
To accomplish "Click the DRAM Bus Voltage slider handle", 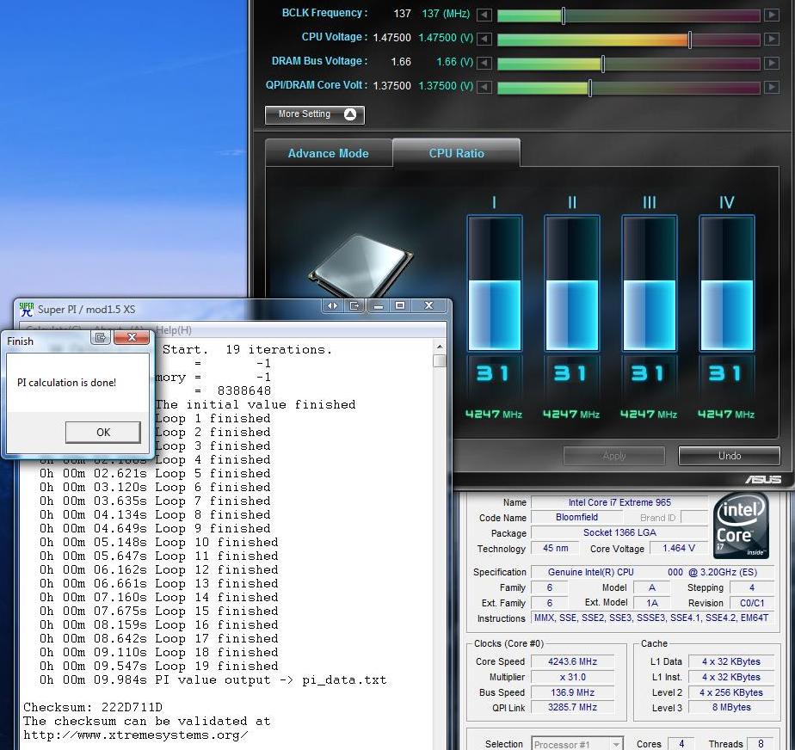I will click(602, 64).
